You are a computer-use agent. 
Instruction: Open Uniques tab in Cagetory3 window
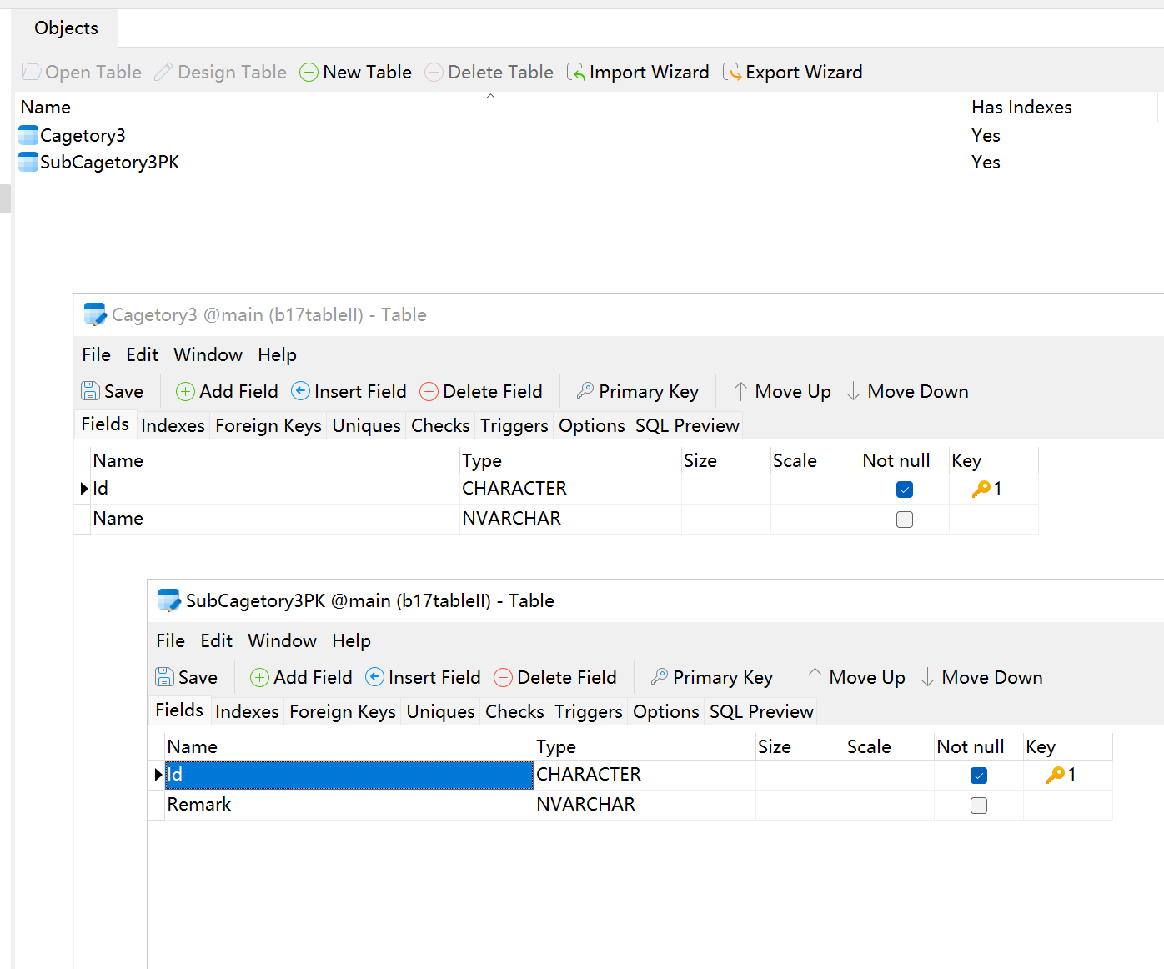pyautogui.click(x=366, y=426)
